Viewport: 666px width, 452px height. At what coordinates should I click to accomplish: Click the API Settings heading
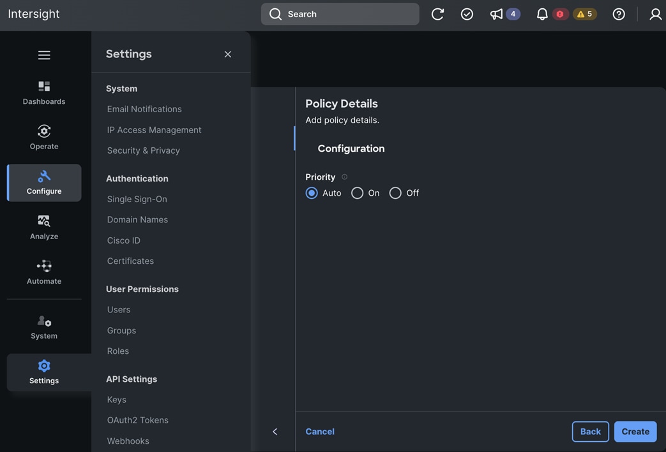click(132, 379)
